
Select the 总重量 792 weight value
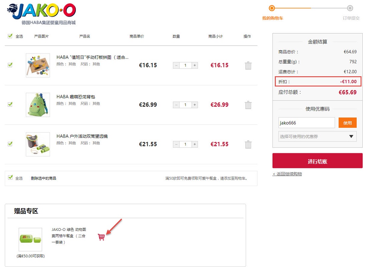tap(353, 62)
